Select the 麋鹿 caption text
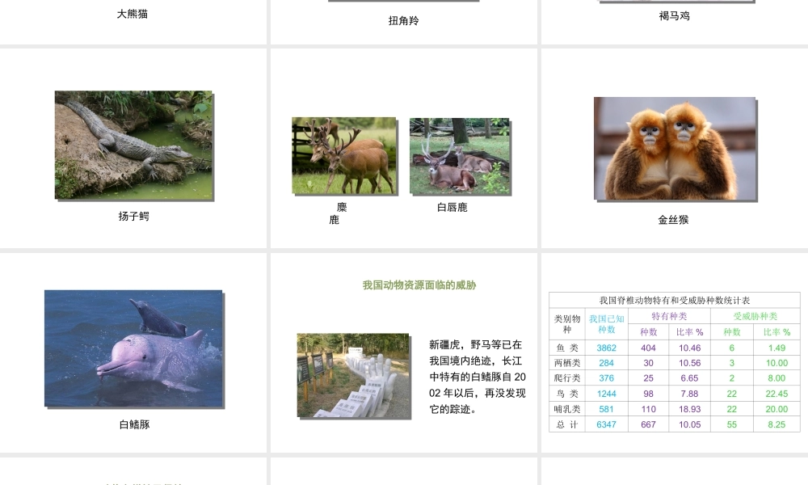Viewport: 808px width, 485px height. tap(338, 213)
